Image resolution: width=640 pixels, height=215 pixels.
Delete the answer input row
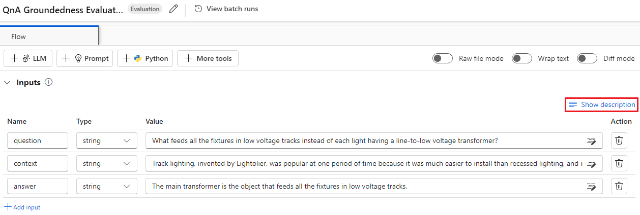619,186
